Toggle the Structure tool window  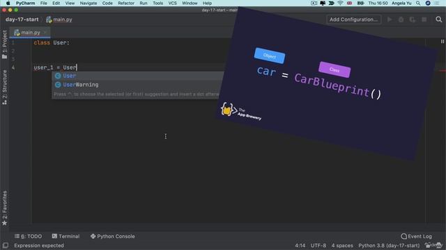5,87
